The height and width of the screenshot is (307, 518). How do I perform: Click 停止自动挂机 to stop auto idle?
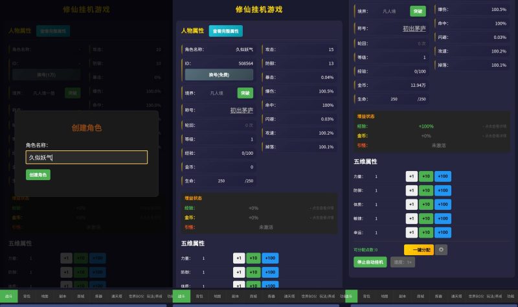pos(370,262)
